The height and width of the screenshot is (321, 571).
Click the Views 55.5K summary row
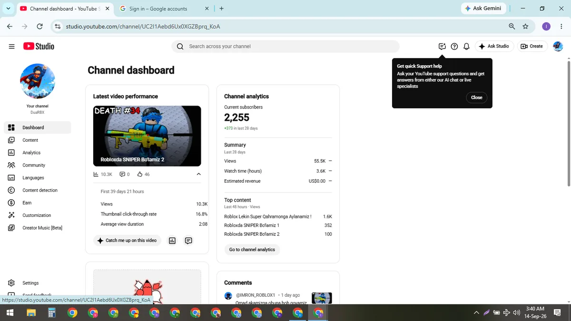(278, 161)
